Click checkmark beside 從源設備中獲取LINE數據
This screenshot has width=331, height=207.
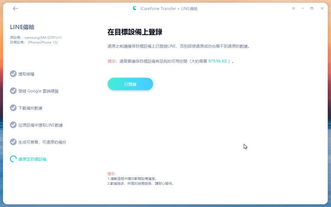13,125
